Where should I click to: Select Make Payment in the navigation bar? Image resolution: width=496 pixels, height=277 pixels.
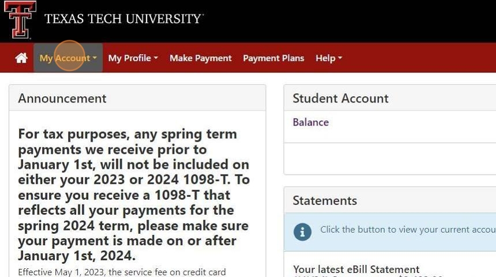(x=200, y=58)
